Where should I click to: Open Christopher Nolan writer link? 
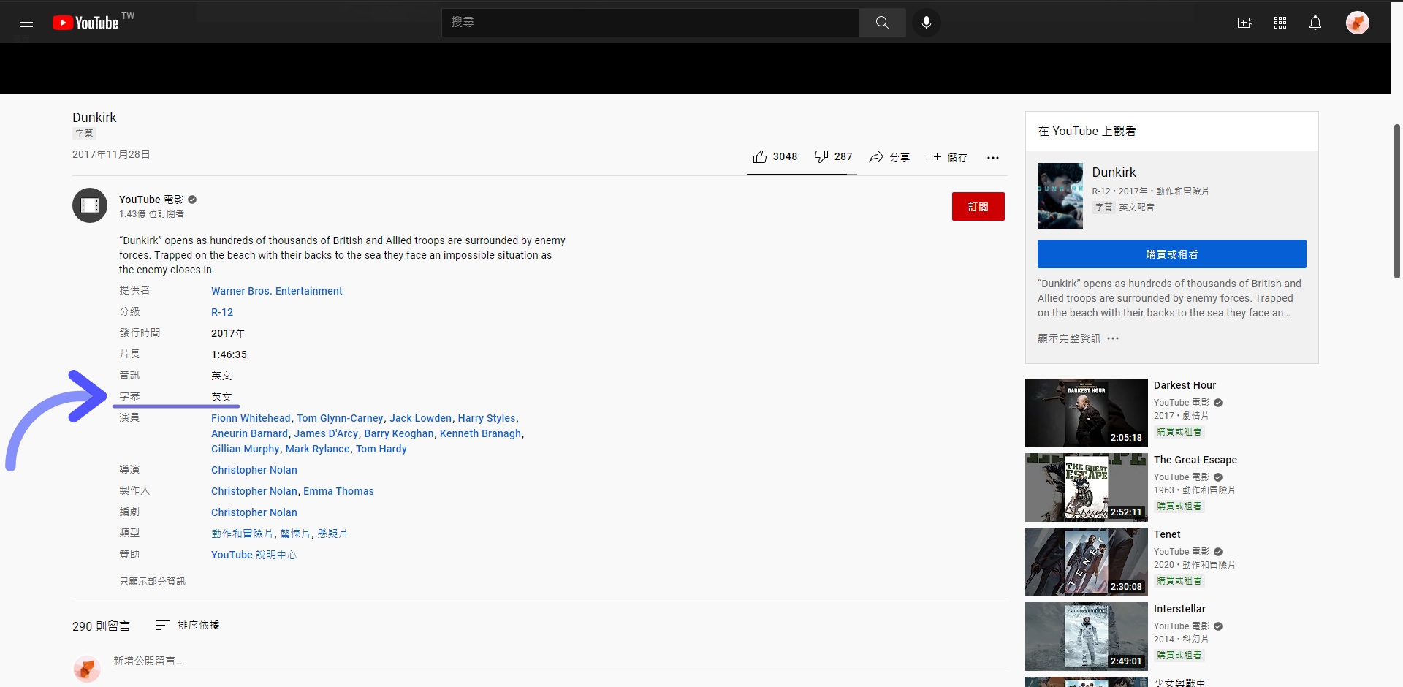pyautogui.click(x=254, y=512)
